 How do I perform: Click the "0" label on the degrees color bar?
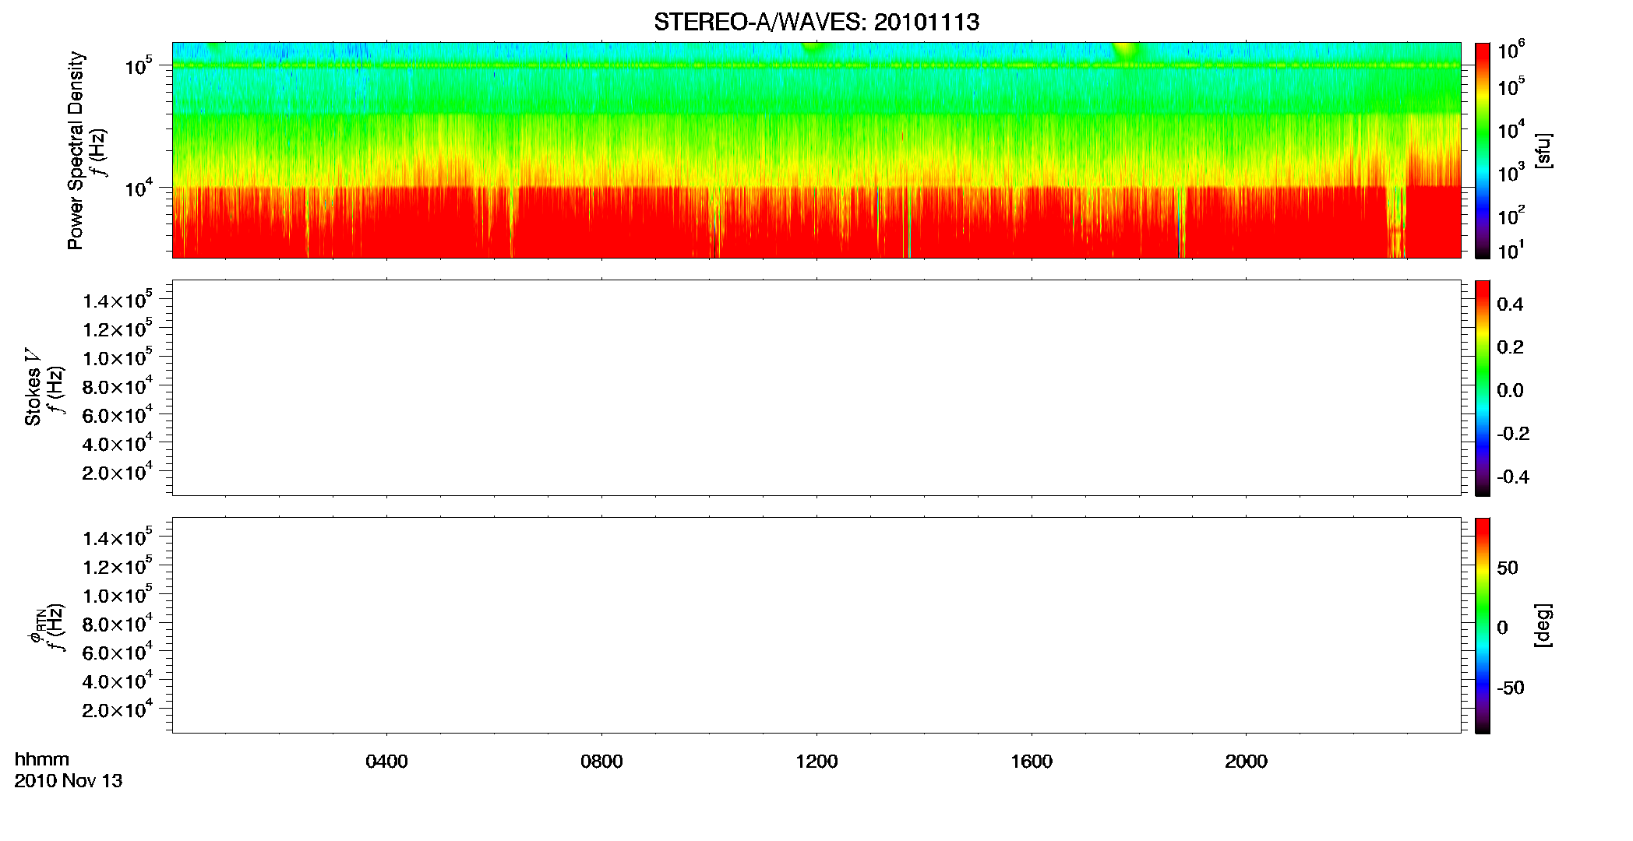coord(1503,628)
